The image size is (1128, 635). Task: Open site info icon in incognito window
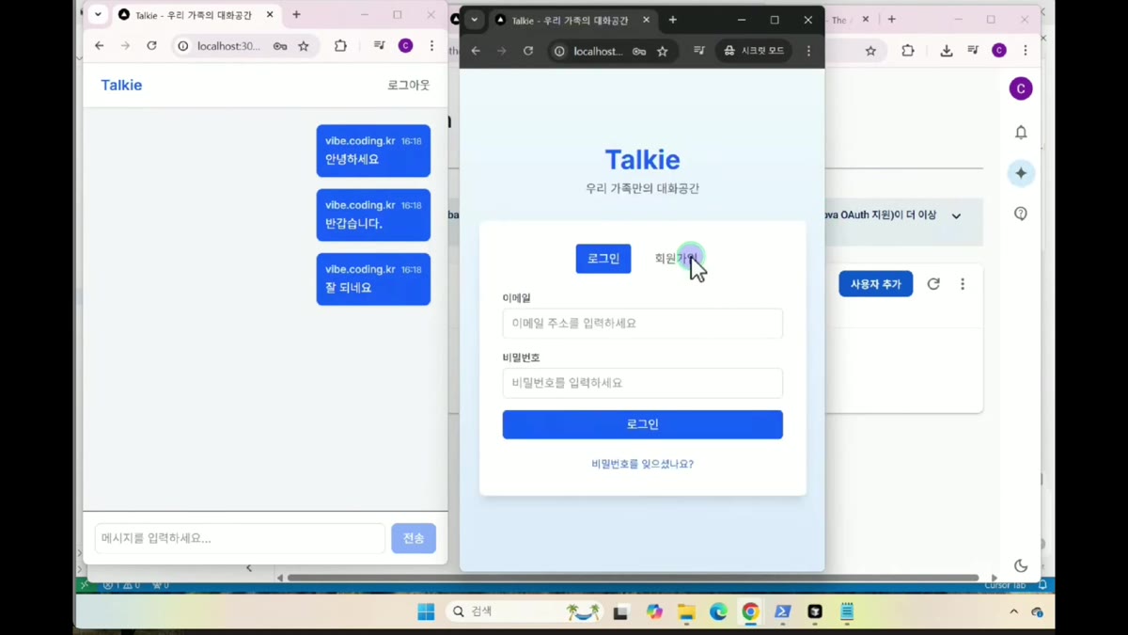[560, 51]
